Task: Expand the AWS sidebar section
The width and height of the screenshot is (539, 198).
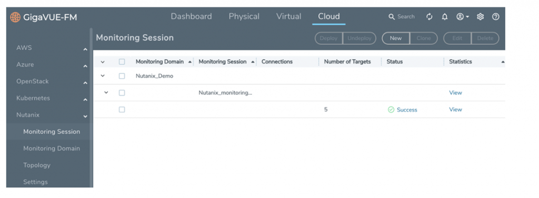Action: (85, 50)
